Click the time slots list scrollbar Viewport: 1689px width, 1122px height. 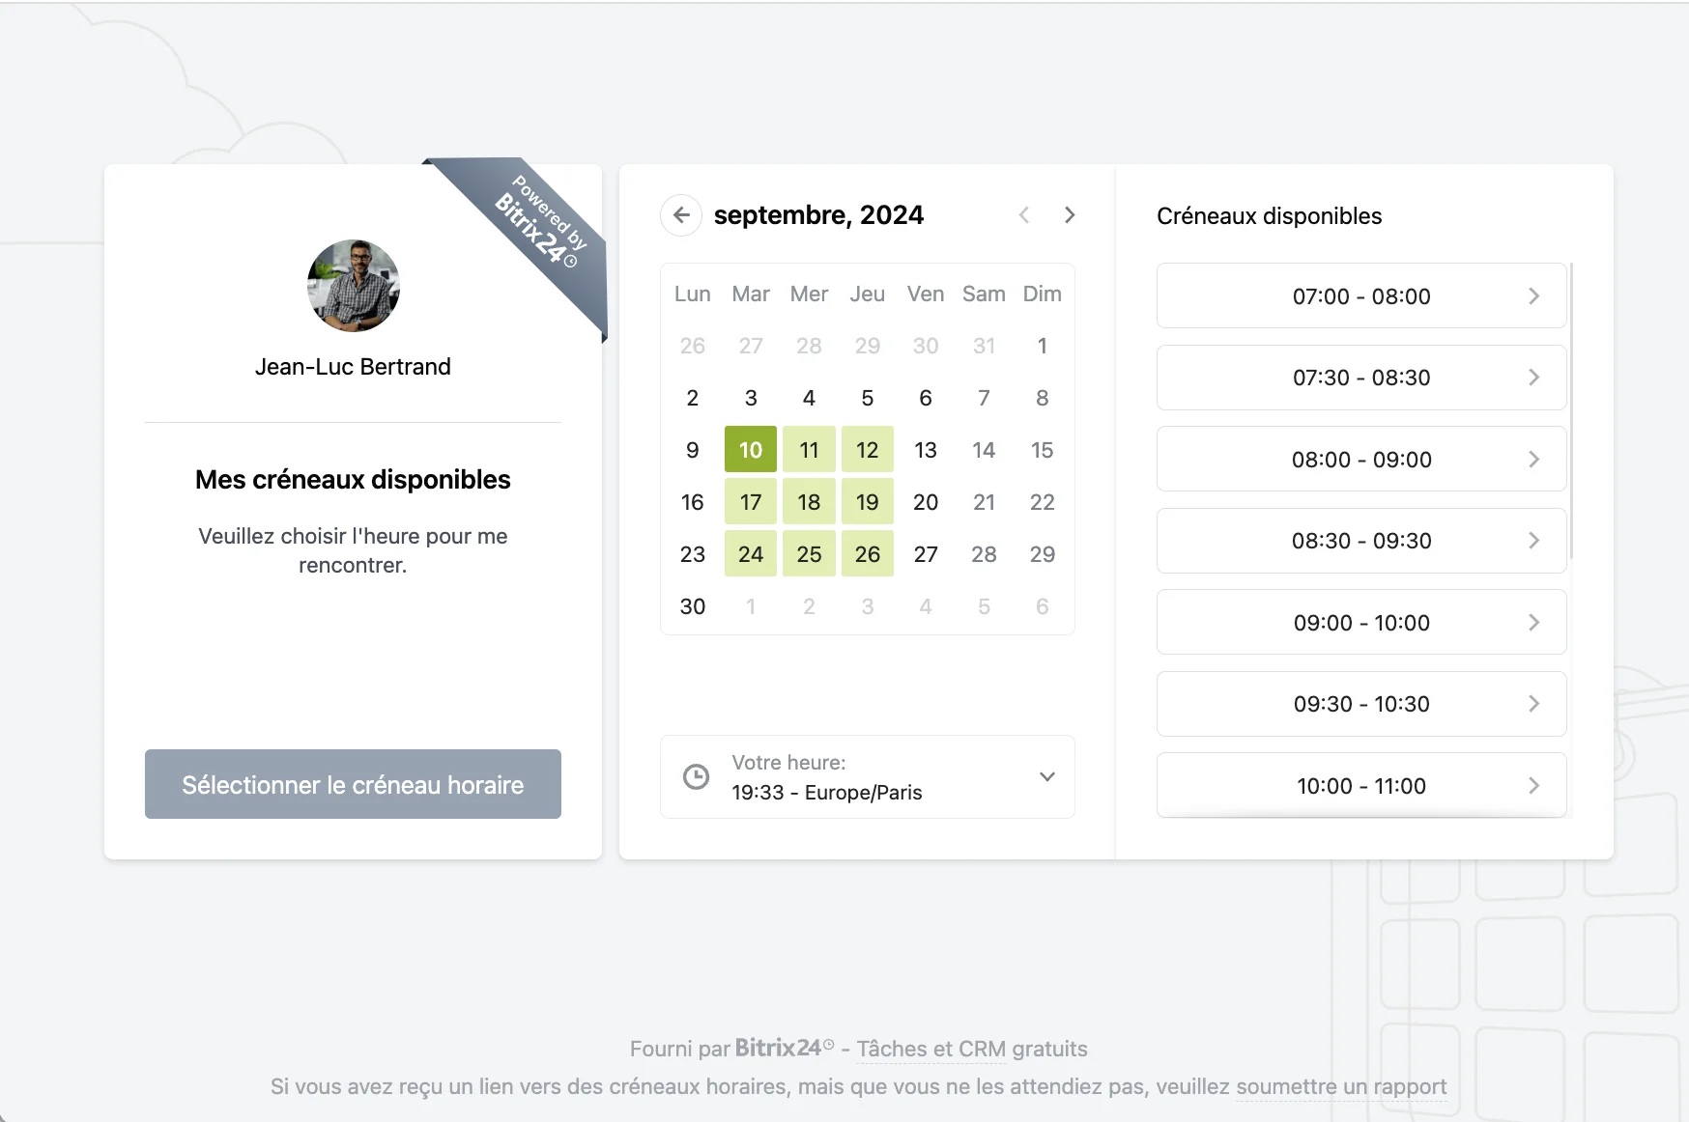click(x=1571, y=410)
